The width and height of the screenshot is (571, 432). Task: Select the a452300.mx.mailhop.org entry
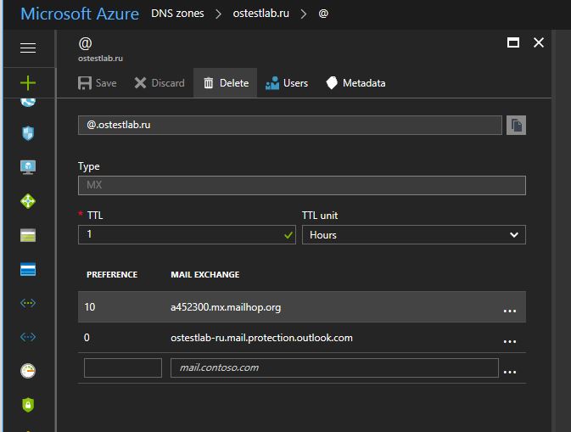pyautogui.click(x=226, y=307)
